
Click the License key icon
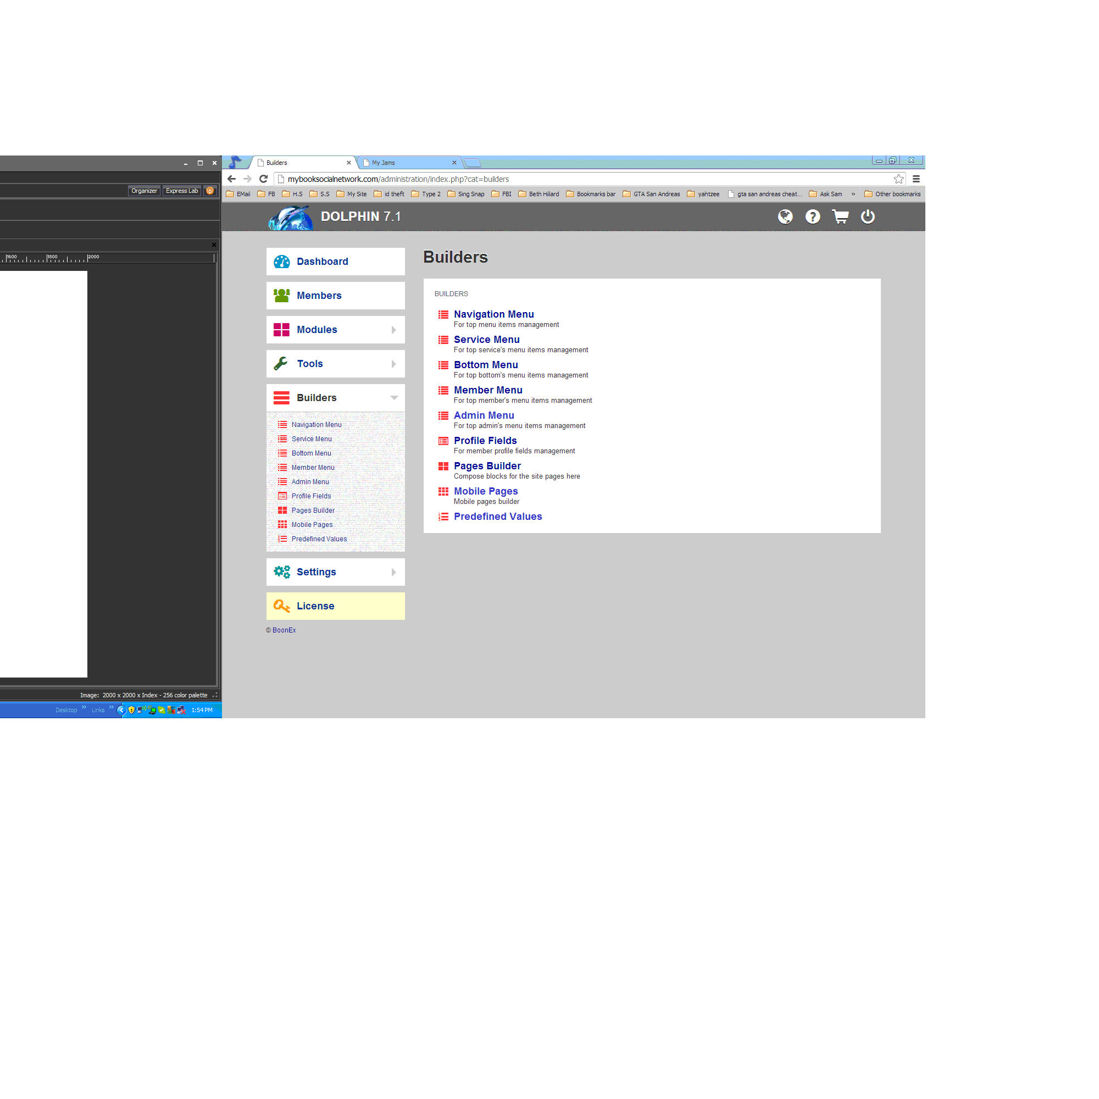tap(281, 606)
